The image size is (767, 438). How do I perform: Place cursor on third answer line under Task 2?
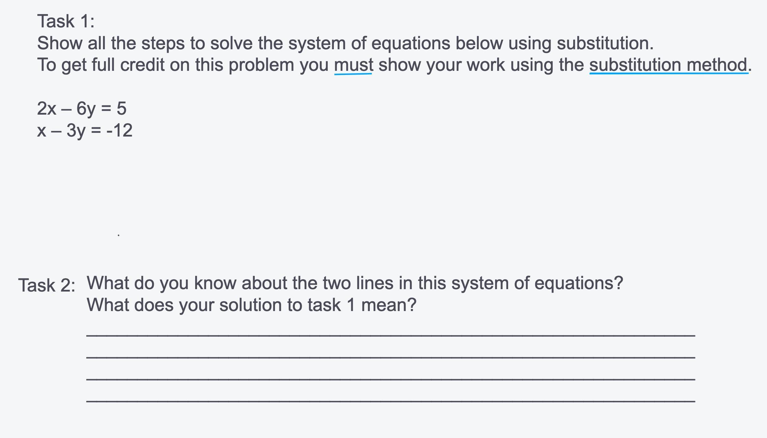click(391, 379)
